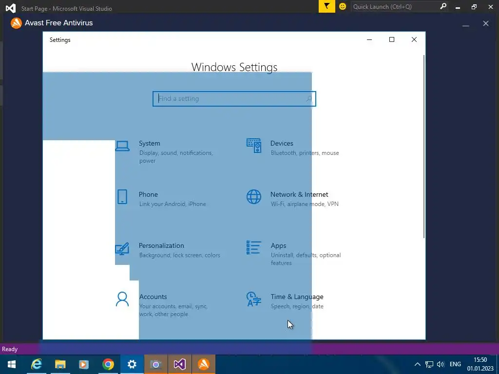The width and height of the screenshot is (499, 374).
Task: Switch to Avast taskbar icon
Action: click(x=203, y=364)
